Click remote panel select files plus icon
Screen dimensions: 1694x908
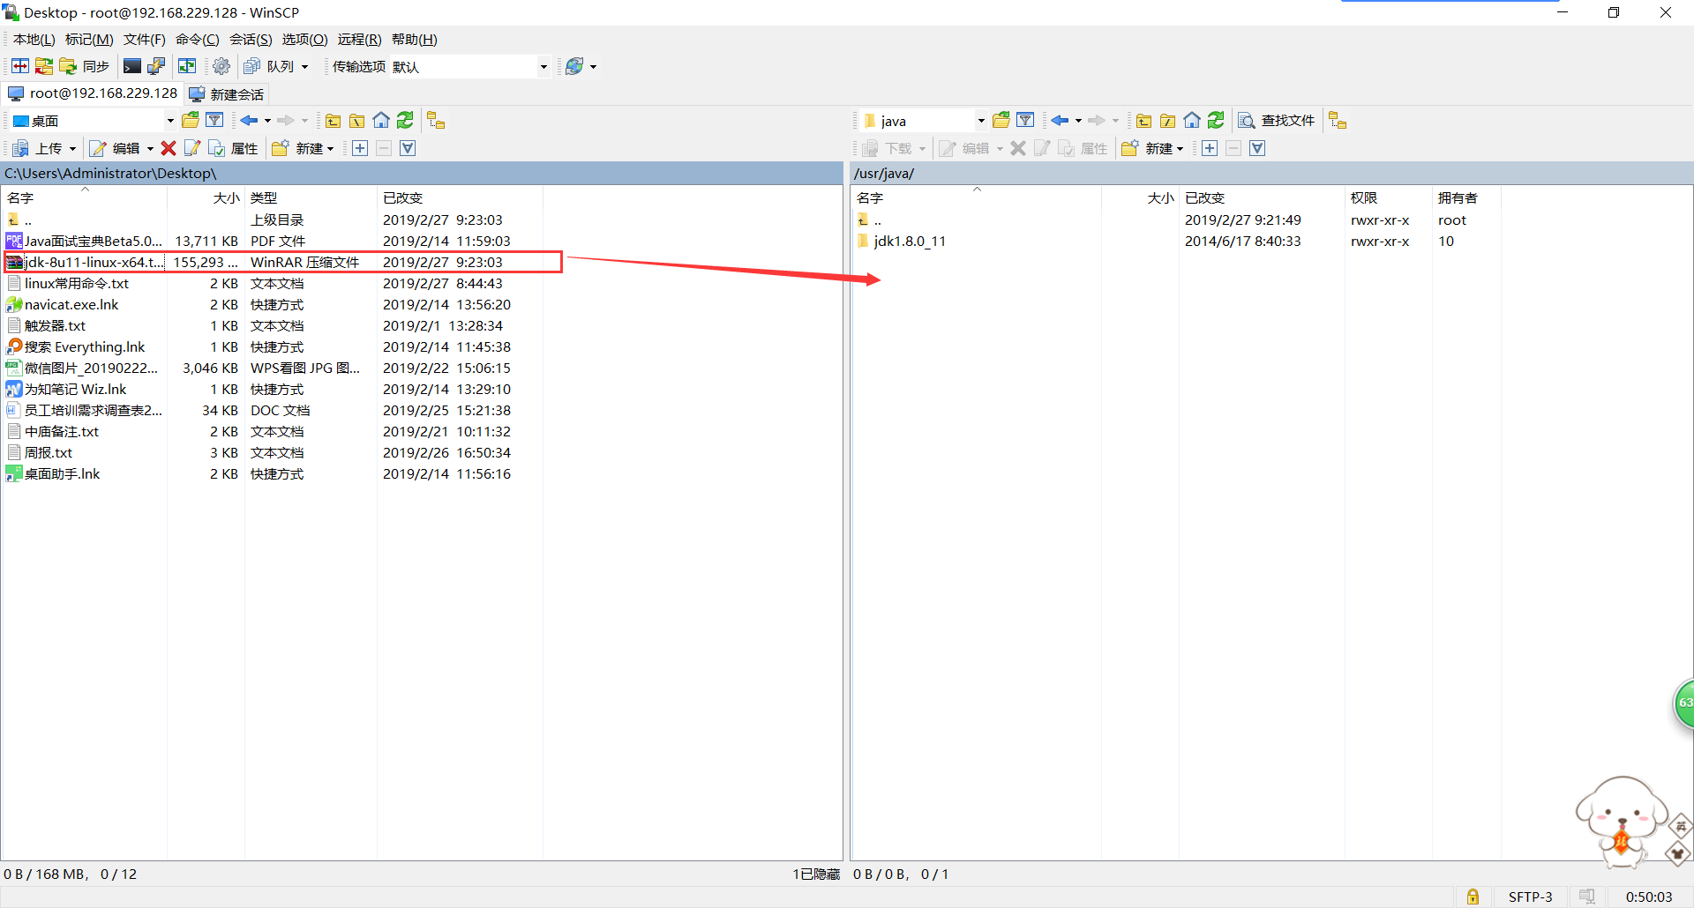[x=1210, y=148]
